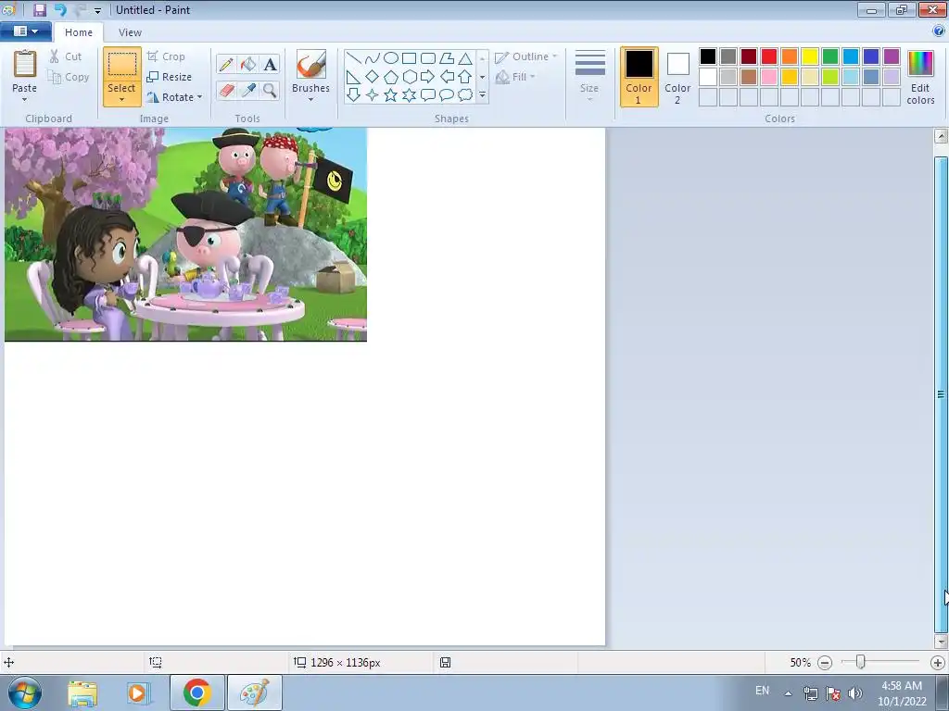949x711 pixels.
Task: Choose the Four-point star shape
Action: (373, 95)
